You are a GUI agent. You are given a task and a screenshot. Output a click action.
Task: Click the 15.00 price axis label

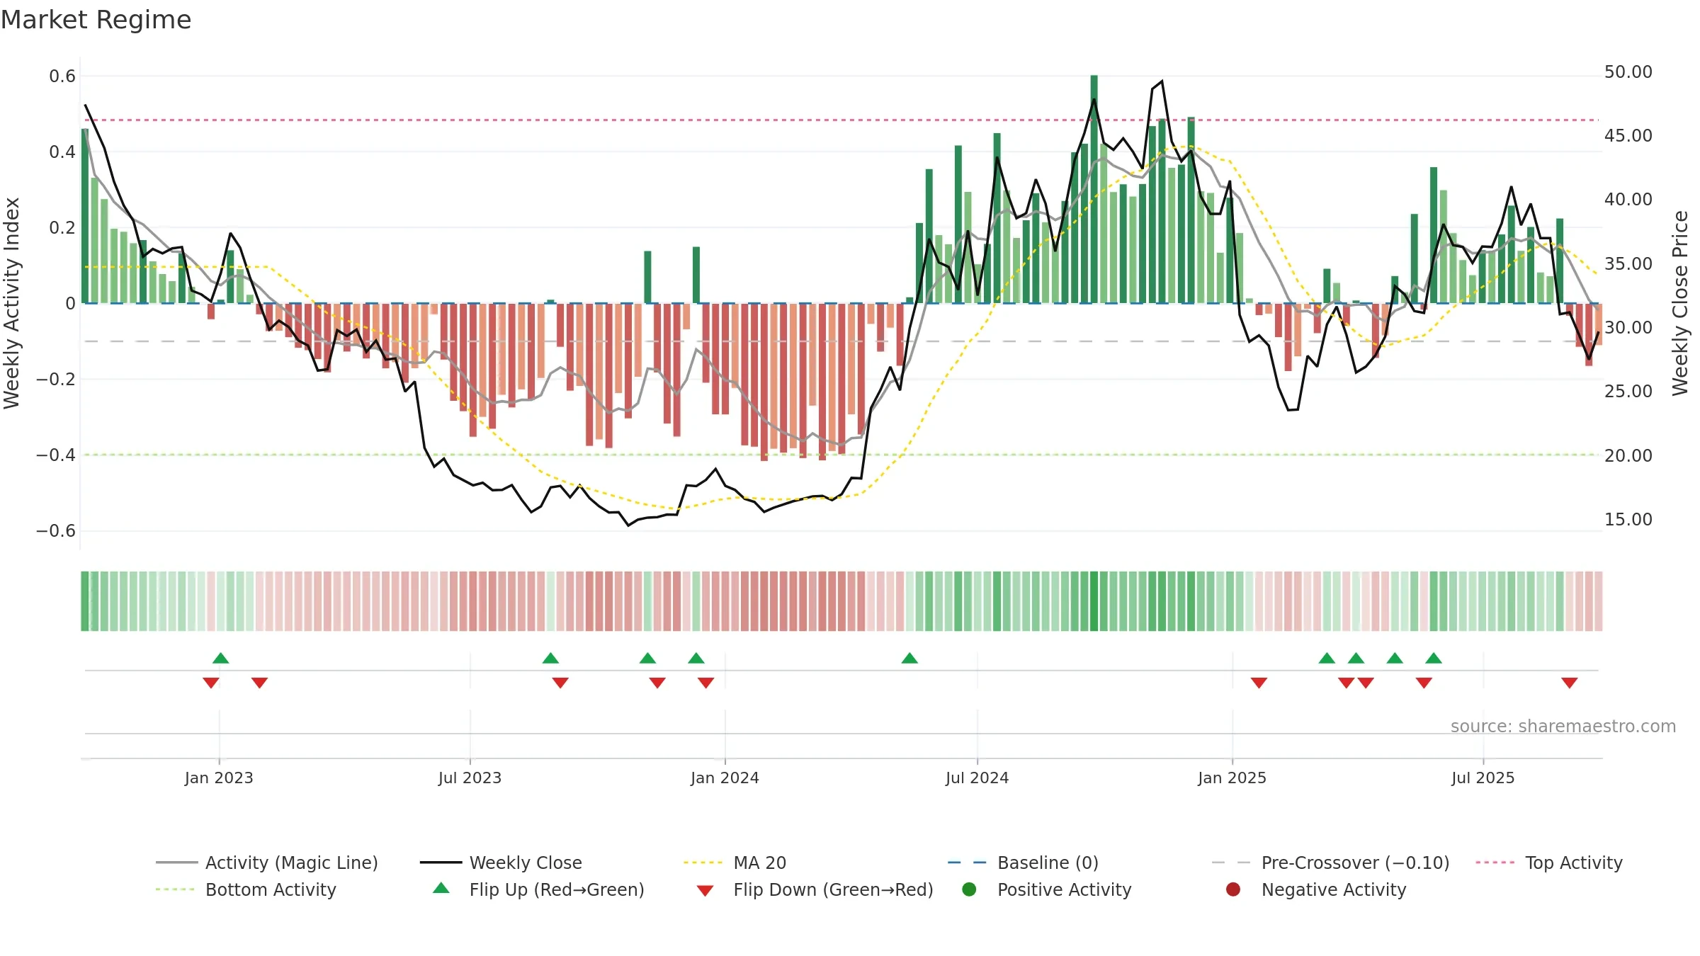pos(1628,520)
